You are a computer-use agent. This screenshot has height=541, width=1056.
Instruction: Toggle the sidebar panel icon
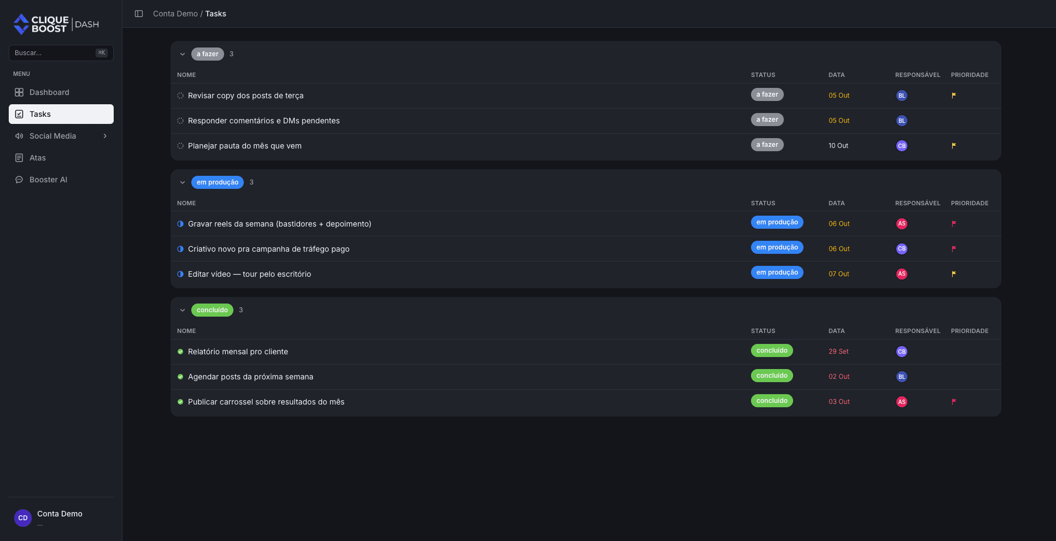[x=139, y=14]
